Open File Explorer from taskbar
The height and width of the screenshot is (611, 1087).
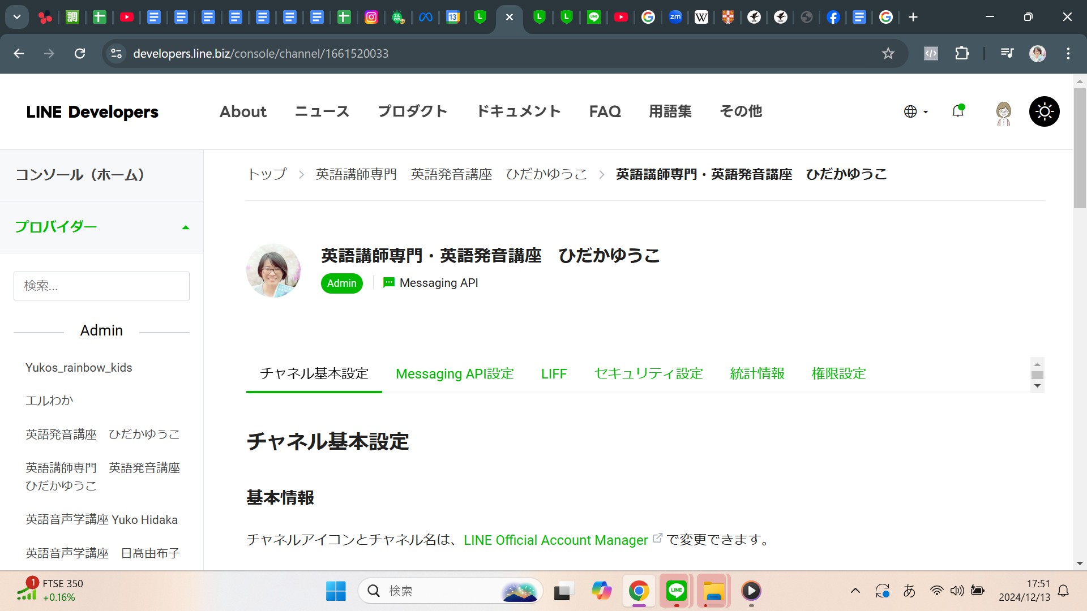713,591
